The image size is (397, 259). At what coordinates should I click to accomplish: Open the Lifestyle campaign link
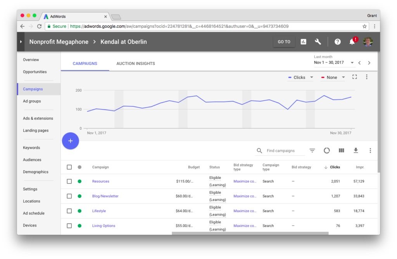pos(99,211)
